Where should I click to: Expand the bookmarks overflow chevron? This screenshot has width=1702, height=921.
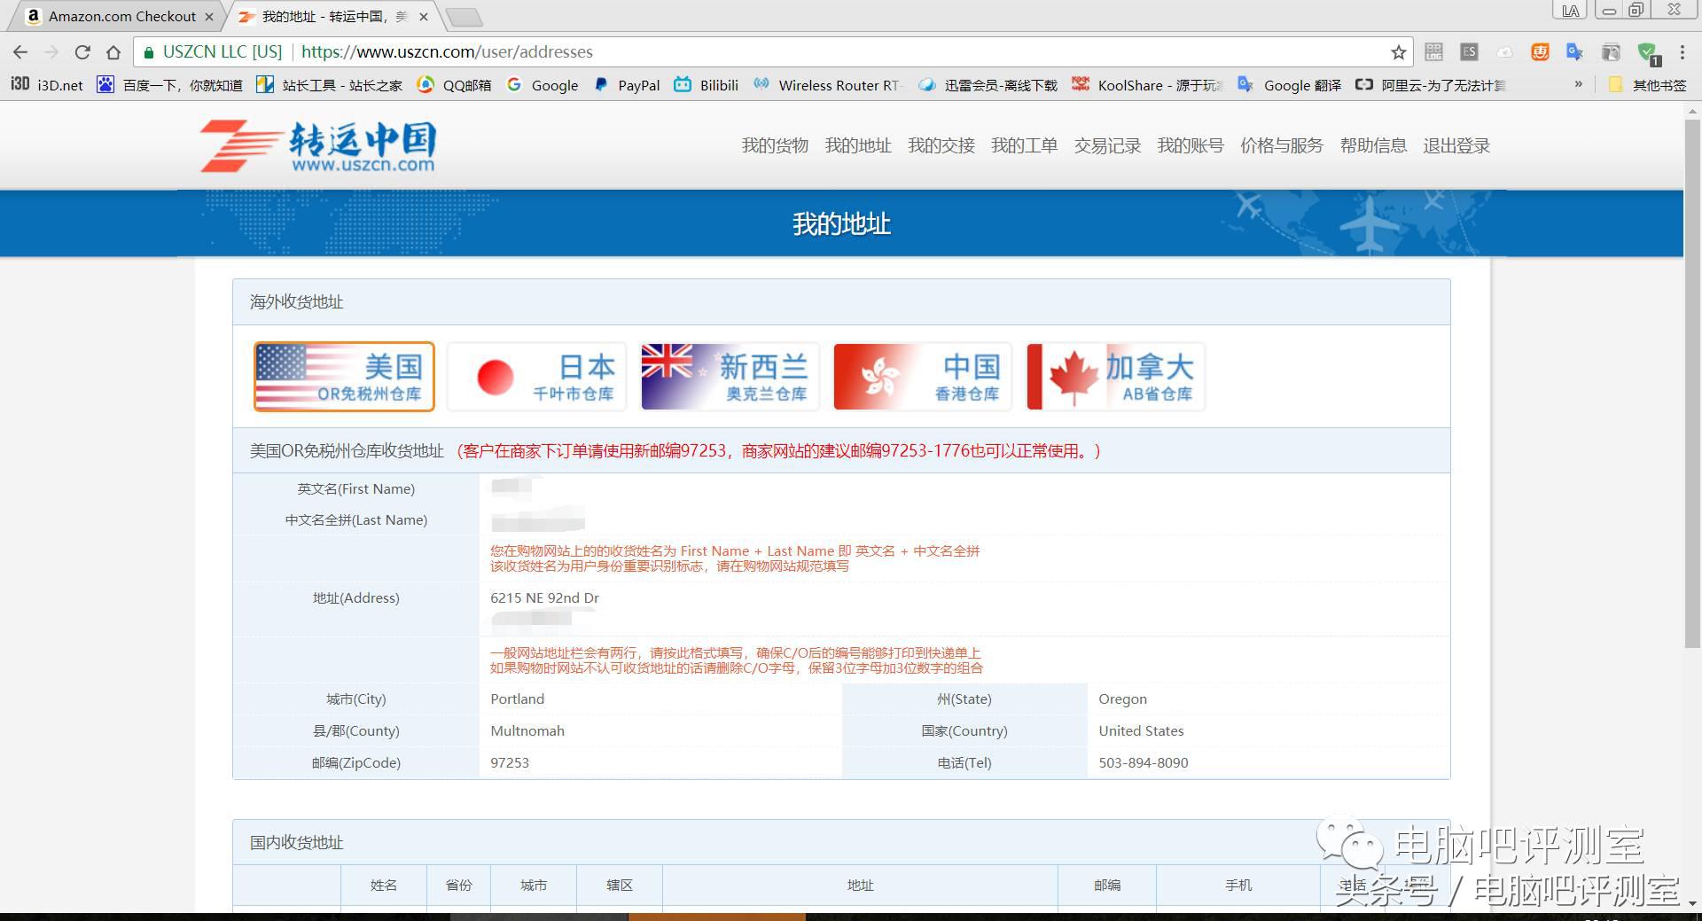1579,85
